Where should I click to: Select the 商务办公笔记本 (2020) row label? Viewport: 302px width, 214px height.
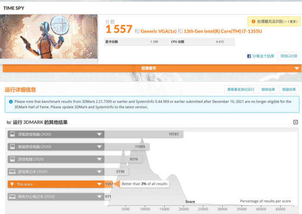click(x=36, y=197)
